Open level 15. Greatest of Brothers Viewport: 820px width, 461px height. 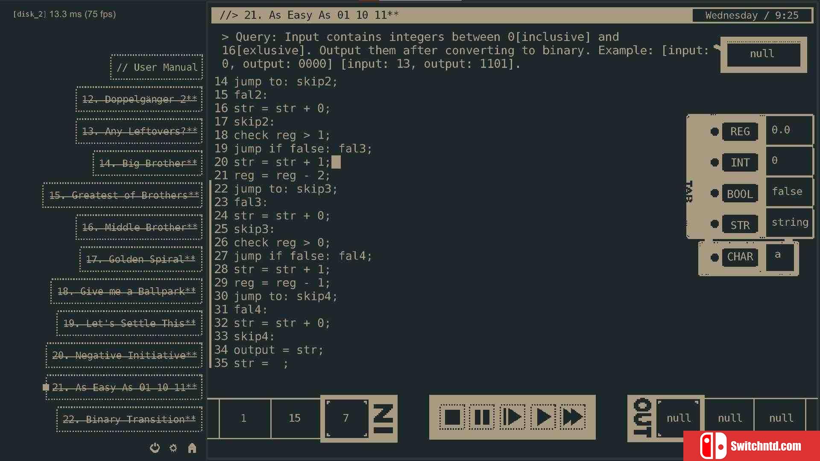(123, 195)
